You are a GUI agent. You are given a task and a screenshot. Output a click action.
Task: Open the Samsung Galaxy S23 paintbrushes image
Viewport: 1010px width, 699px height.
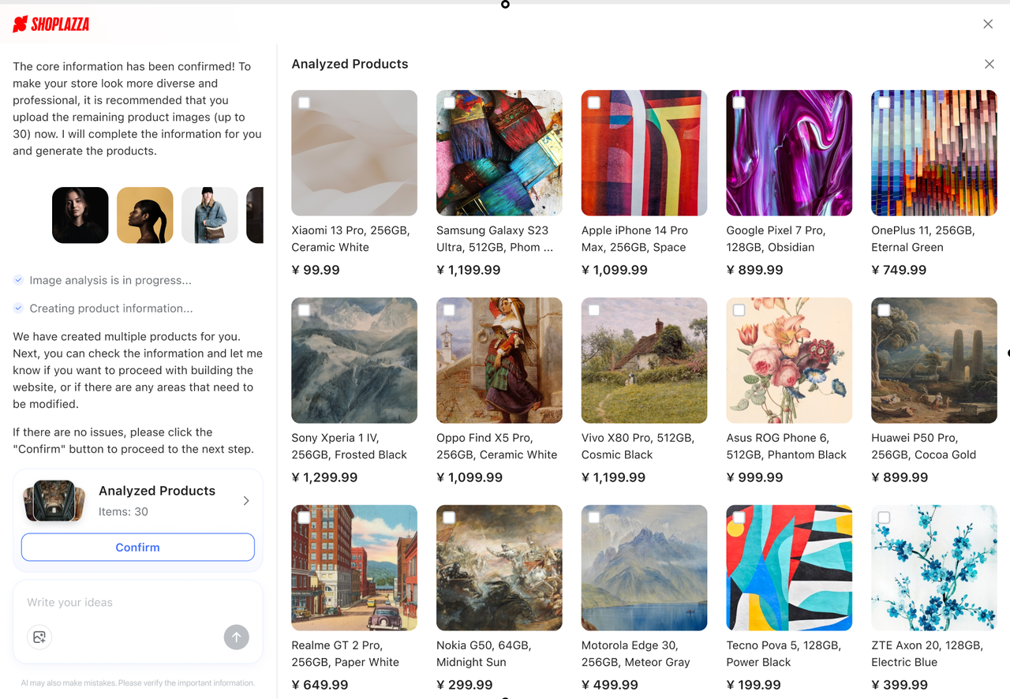499,153
